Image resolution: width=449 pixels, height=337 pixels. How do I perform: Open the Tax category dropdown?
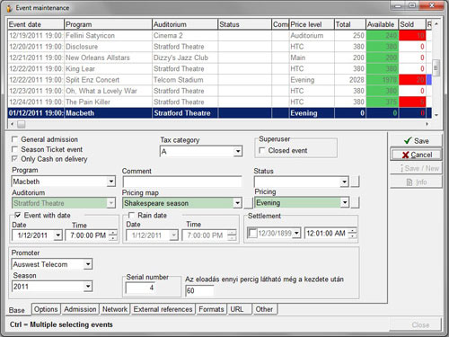coord(238,151)
